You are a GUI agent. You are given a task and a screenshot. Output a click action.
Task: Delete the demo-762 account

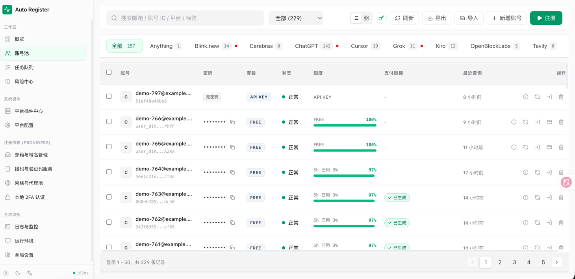(561, 223)
